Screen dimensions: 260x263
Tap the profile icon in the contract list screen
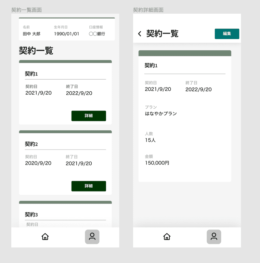pos(92,237)
